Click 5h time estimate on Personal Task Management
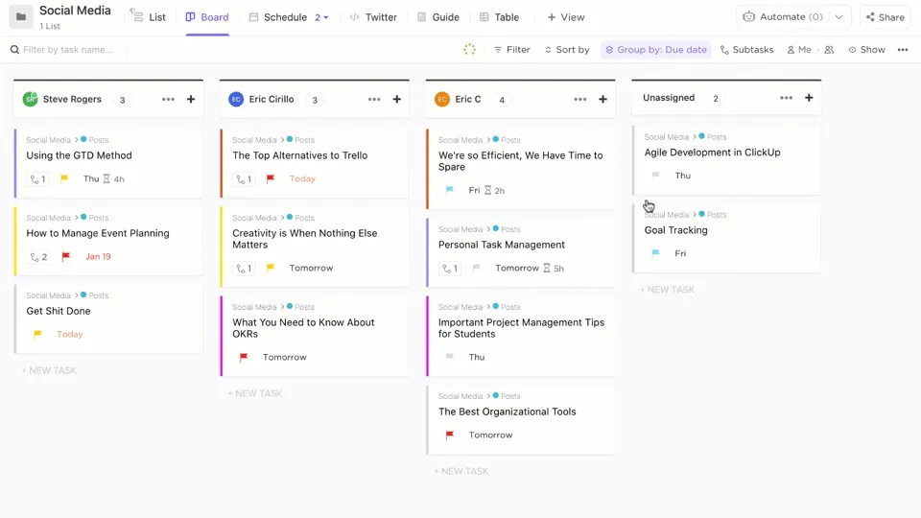Screen dimensions: 921x518 tap(554, 269)
